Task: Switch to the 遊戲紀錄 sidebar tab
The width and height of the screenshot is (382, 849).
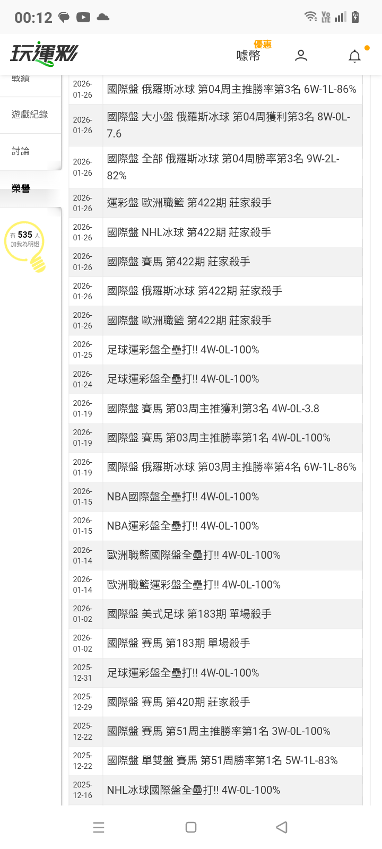Action: tap(30, 115)
